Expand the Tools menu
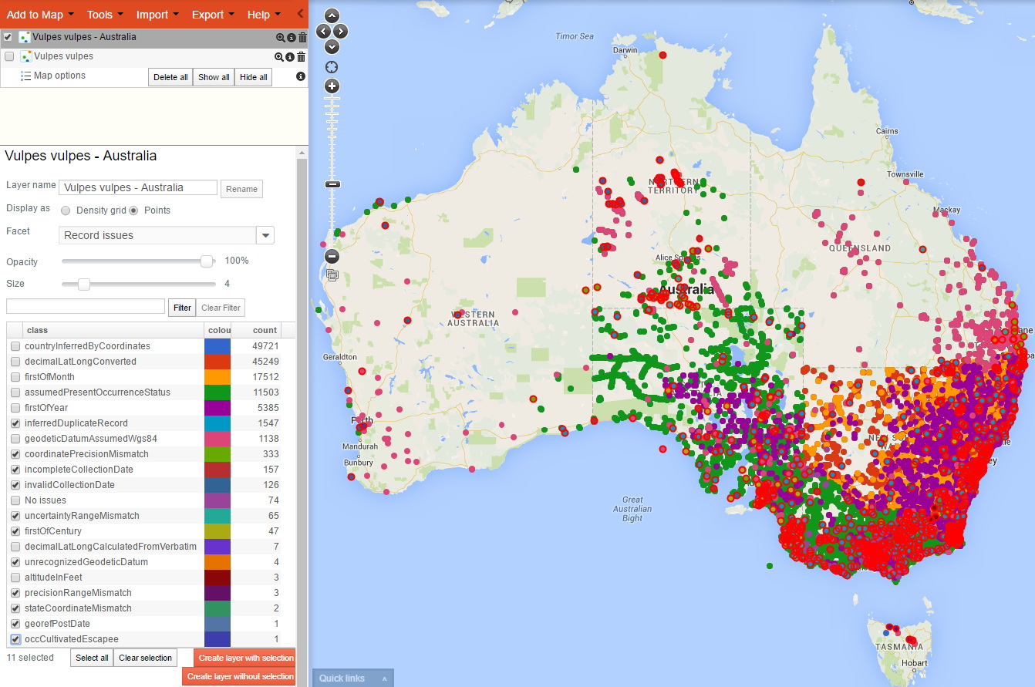This screenshot has width=1035, height=687. tap(105, 15)
